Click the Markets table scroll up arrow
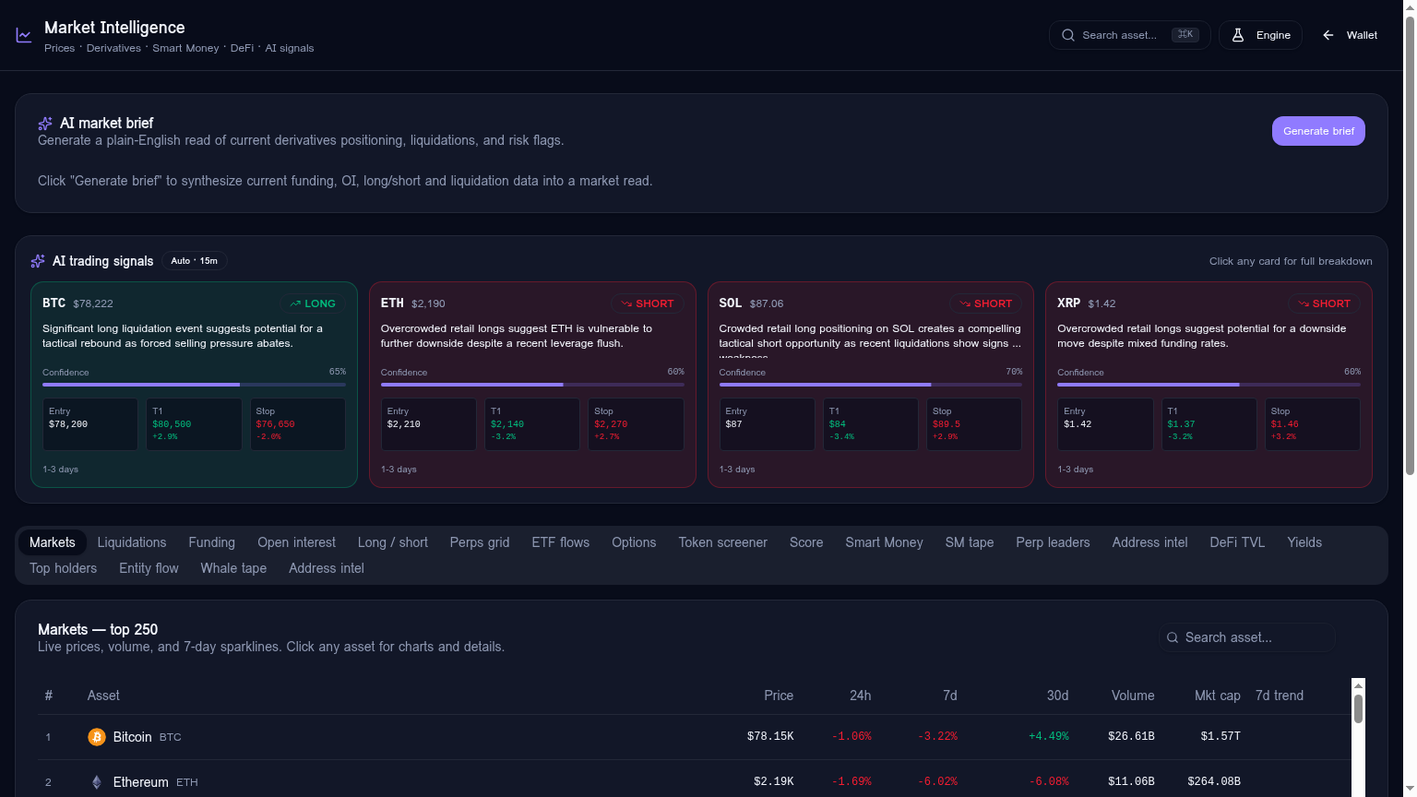The width and height of the screenshot is (1417, 797). pyautogui.click(x=1358, y=685)
